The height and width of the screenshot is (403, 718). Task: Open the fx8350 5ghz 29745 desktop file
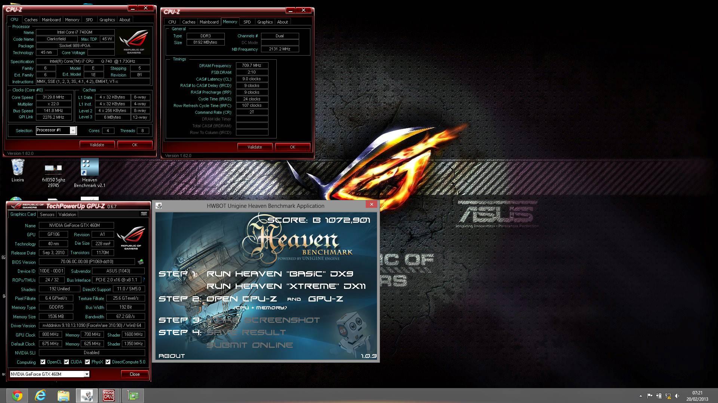pos(53,175)
